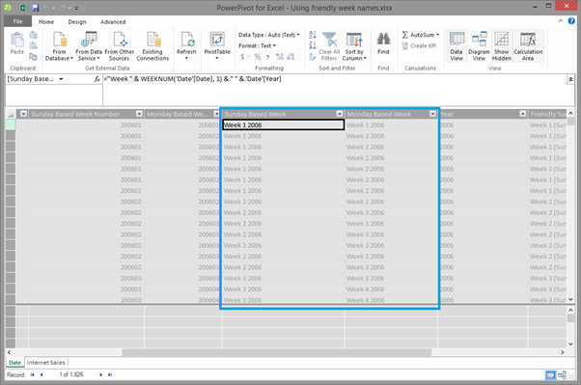Select the Date sheet tab
The image size is (581, 385).
[15, 363]
